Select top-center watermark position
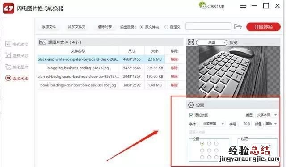Image resolution: width=286 pixels, height=167 pixels. [209, 144]
